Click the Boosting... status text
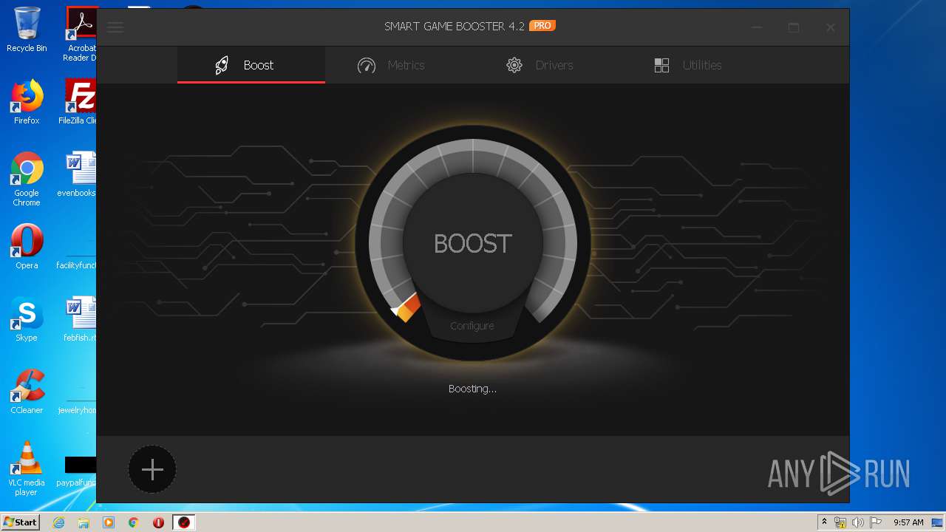 point(472,389)
